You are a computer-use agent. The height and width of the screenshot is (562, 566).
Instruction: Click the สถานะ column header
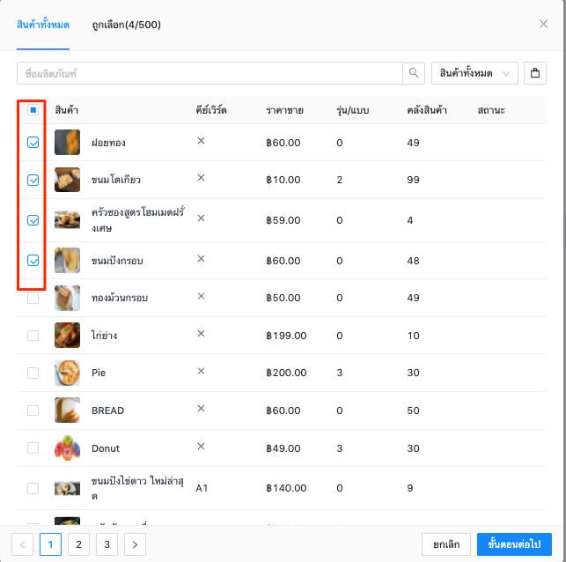point(491,110)
